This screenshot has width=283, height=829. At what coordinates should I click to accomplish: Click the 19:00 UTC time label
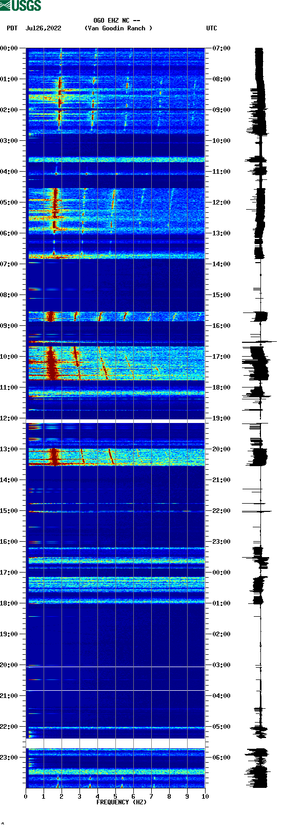pyautogui.click(x=221, y=418)
